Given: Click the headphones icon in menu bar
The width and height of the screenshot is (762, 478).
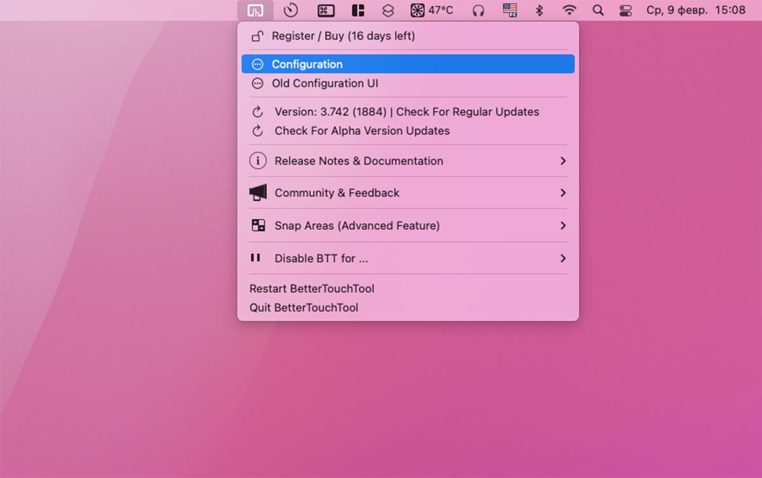Looking at the screenshot, I should pyautogui.click(x=479, y=10).
